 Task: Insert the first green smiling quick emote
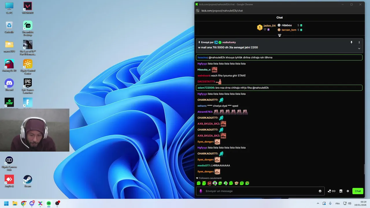click(199, 183)
